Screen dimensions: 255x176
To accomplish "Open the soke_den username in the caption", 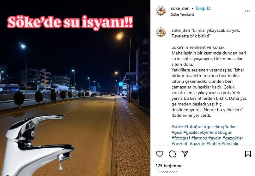I will 181,30.
